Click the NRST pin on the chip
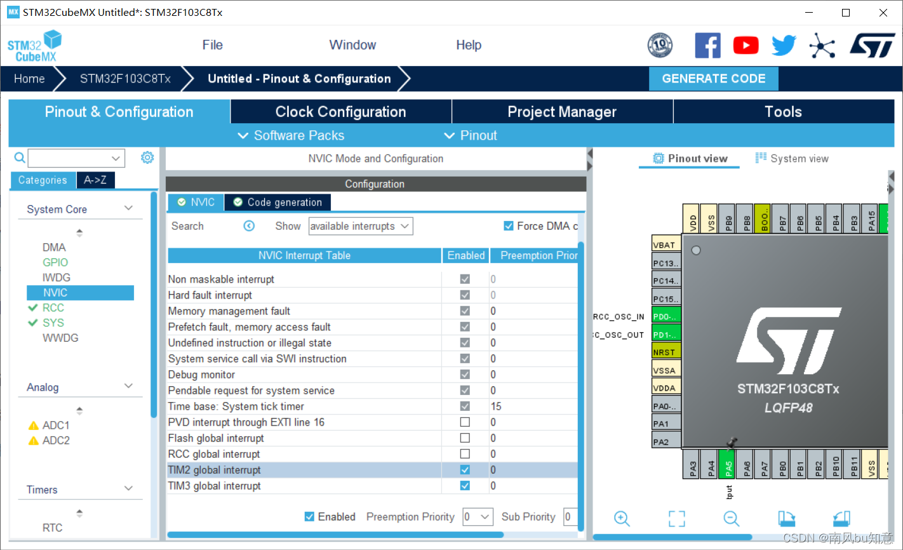903x550 pixels. (x=666, y=352)
